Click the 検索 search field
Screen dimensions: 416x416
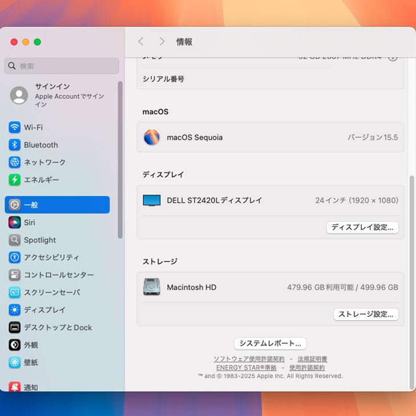tap(63, 66)
